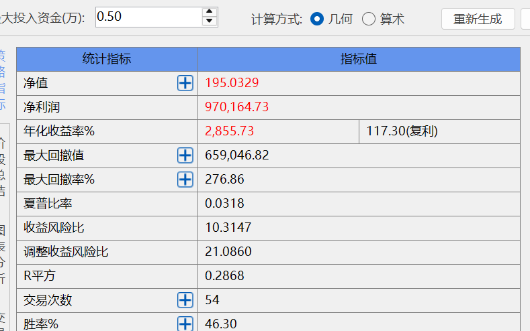530x331 pixels.
Task: Expand the 净值 row plus icon
Action: (185, 83)
